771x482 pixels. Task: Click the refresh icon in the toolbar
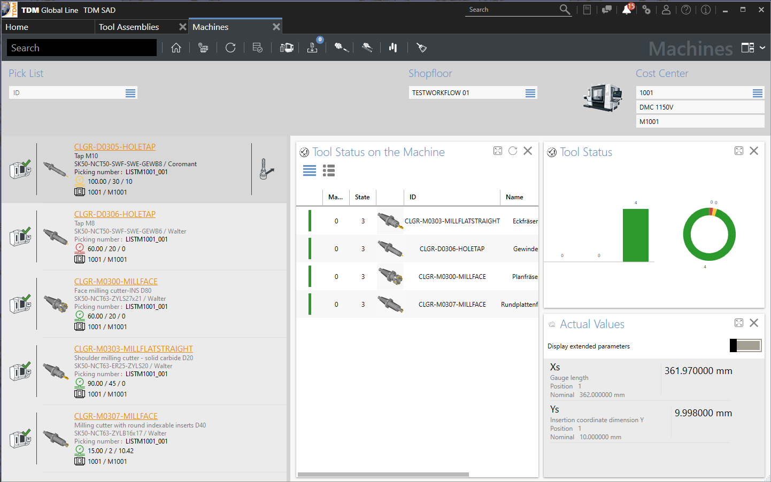pyautogui.click(x=230, y=48)
